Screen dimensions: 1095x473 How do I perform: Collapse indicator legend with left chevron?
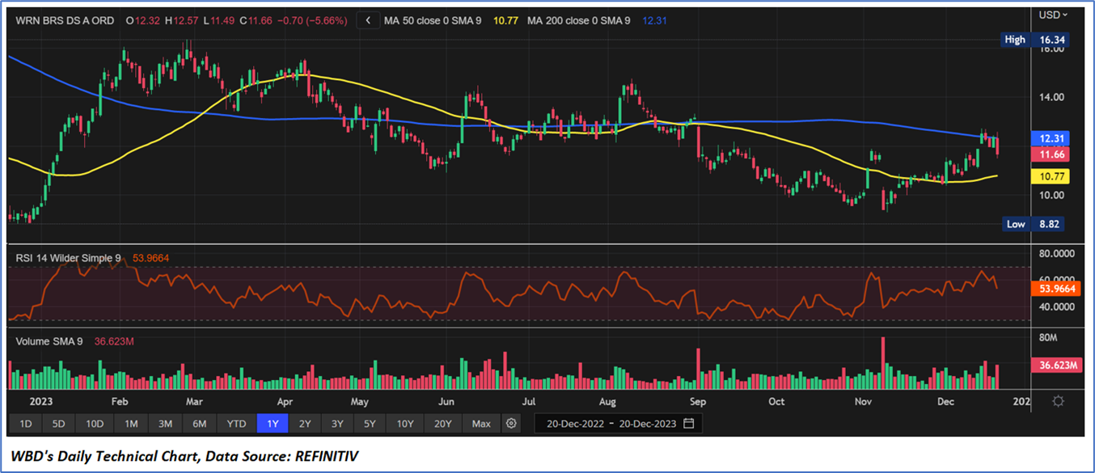pos(369,20)
